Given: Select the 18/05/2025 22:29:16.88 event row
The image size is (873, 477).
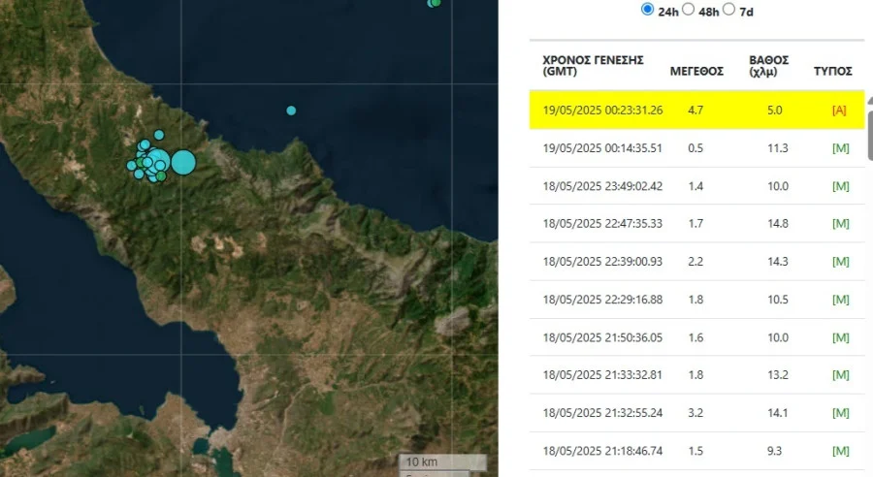Looking at the screenshot, I should pos(696,300).
